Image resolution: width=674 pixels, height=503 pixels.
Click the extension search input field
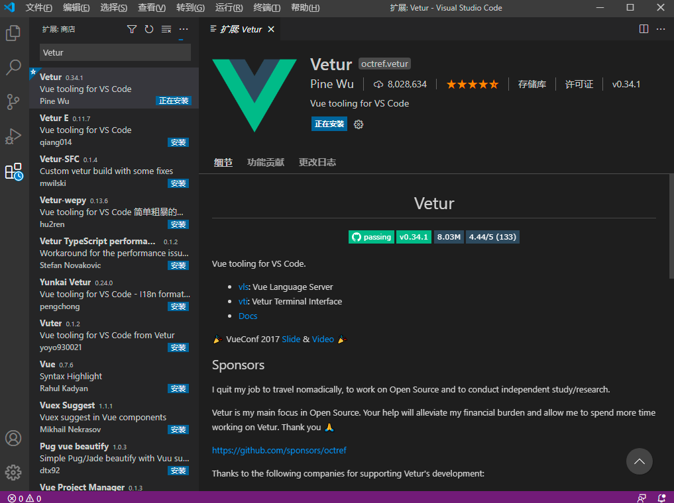point(115,52)
